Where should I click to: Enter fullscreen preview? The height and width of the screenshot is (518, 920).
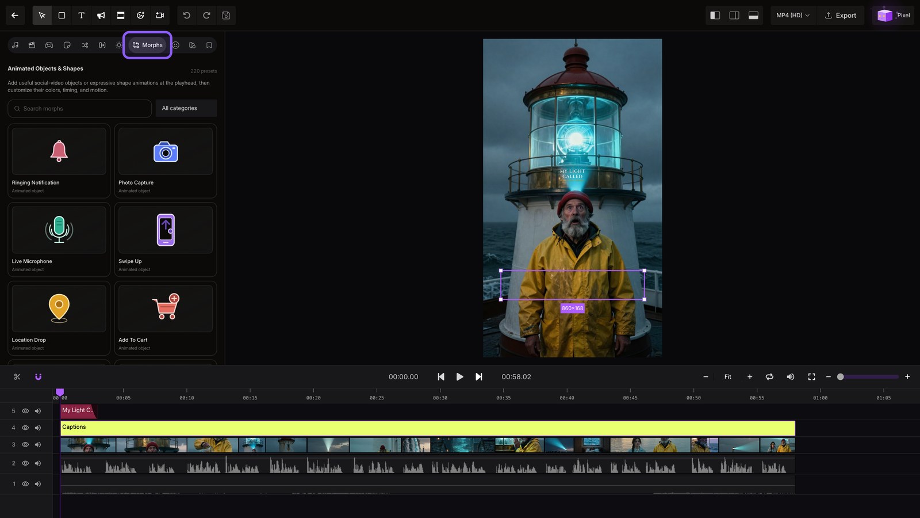[811, 377]
